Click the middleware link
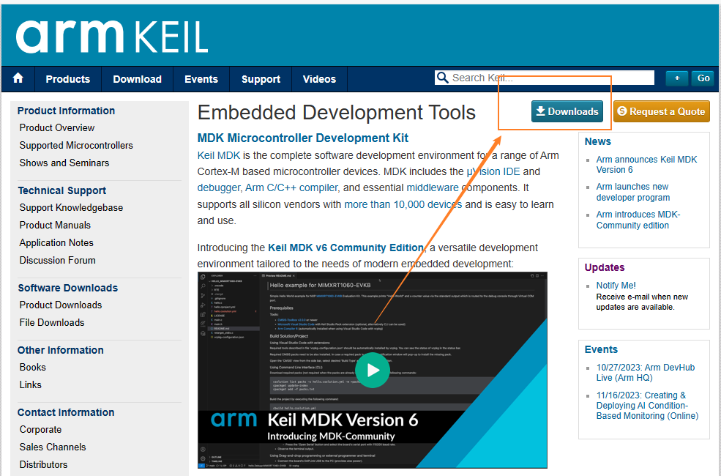This screenshot has width=721, height=476. 433,187
